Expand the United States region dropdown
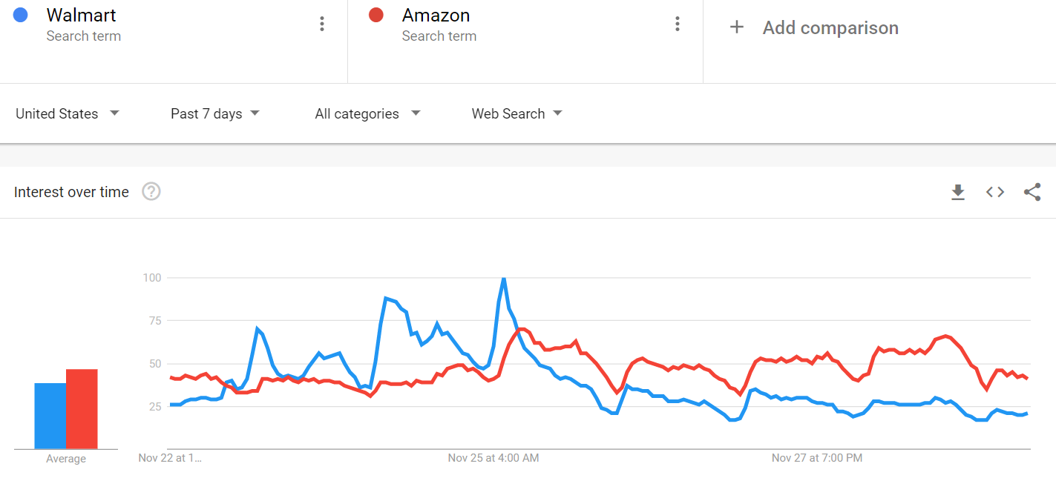Screen dimensions: 1056x478 pyautogui.click(x=68, y=113)
